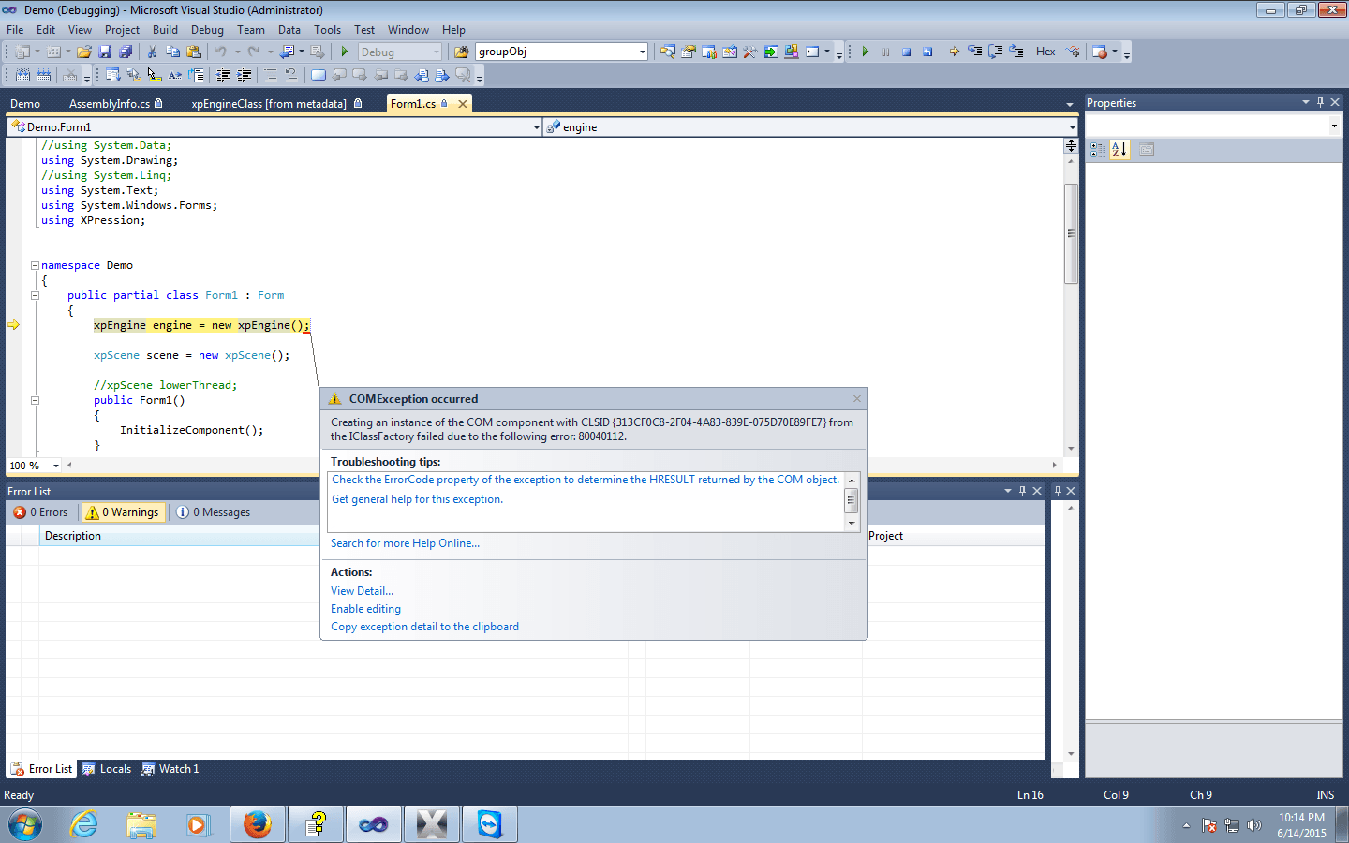Screen dimensions: 1349x843
Task: Open Solution Explorer toolbar icon
Action: click(x=668, y=52)
